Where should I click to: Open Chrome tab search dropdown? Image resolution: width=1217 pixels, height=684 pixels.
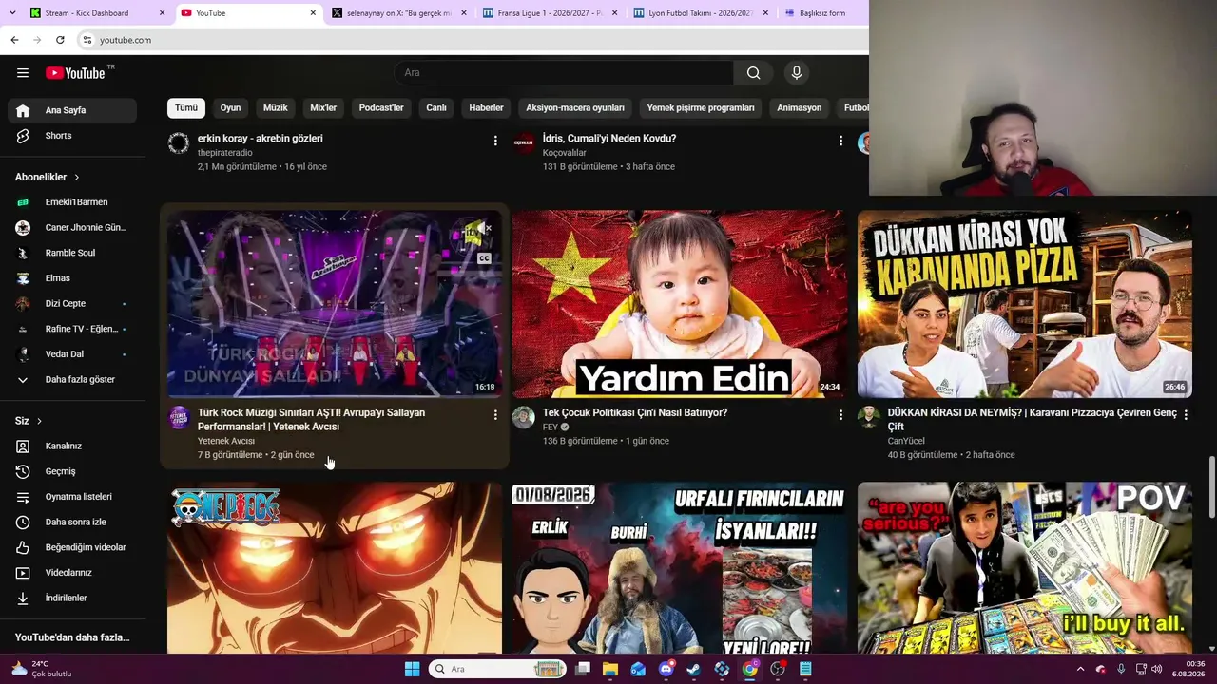13,12
